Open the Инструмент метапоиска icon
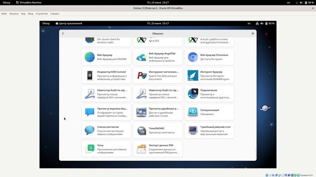Screen dimensions: 316x177 (x=142, y=75)
